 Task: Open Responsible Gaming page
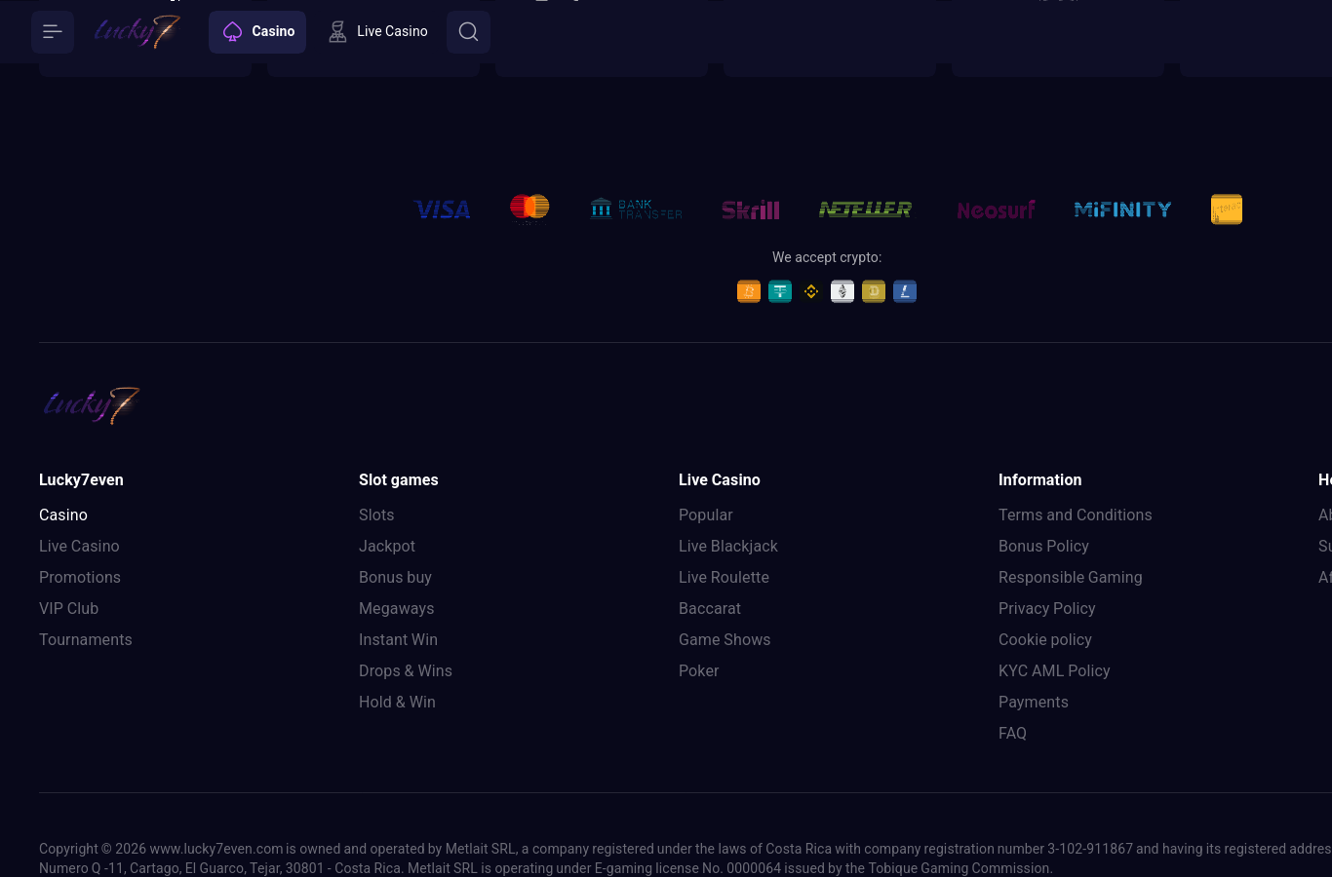click(x=1070, y=577)
